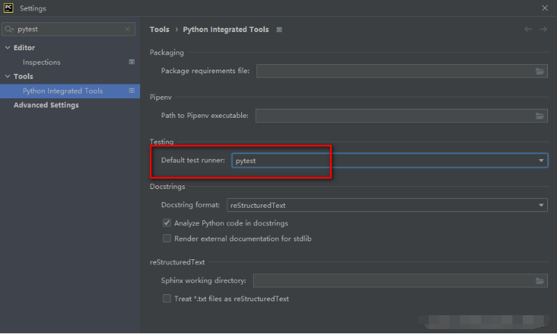The width and height of the screenshot is (557, 334).
Task: Click the search magnifier icon in settings search
Action: (x=9, y=29)
